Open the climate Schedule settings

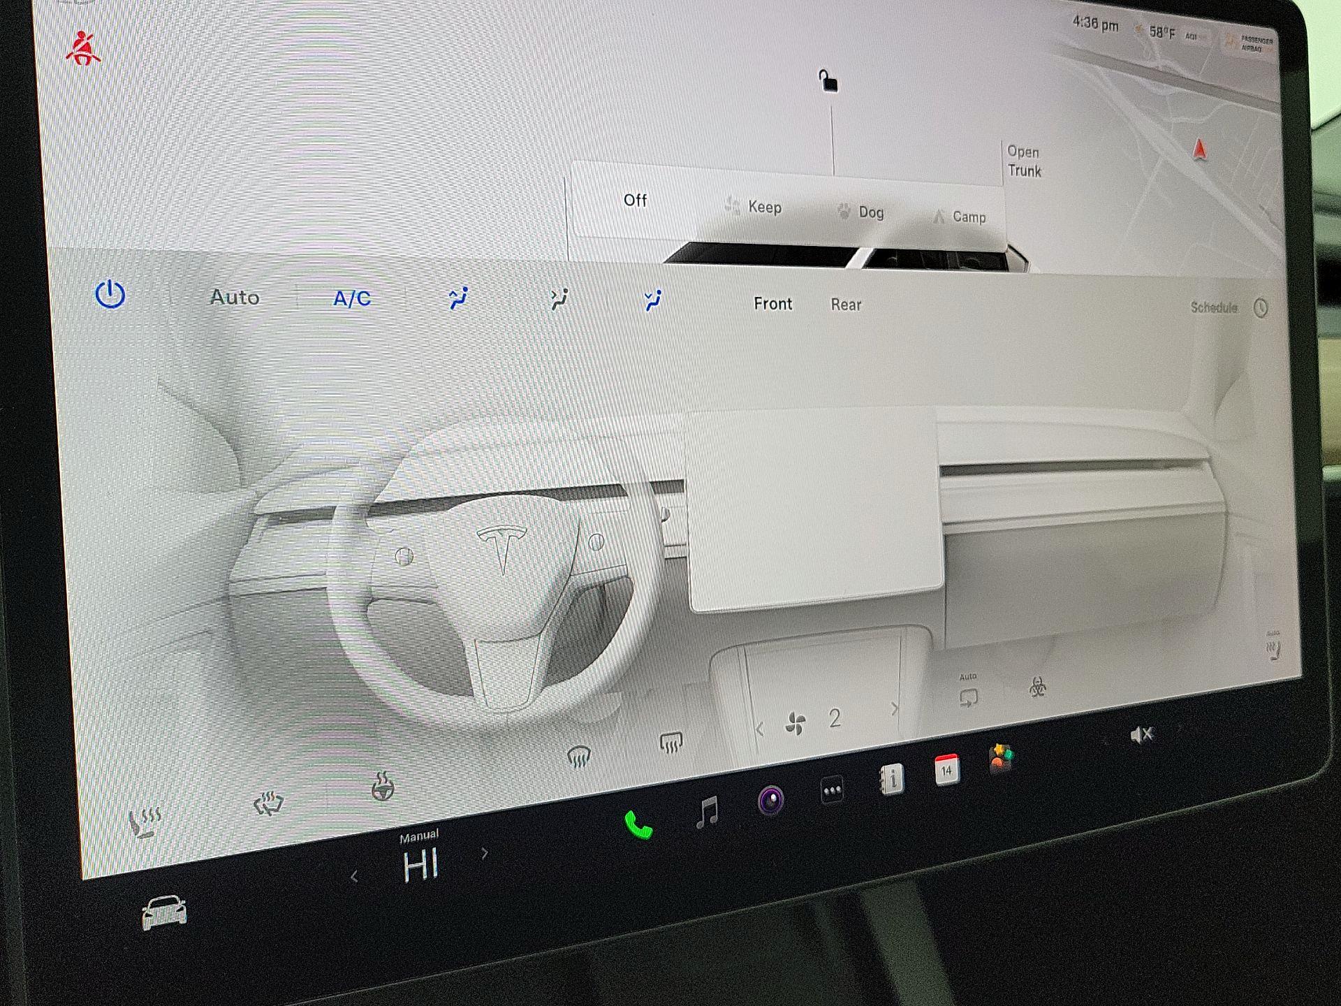(1214, 307)
